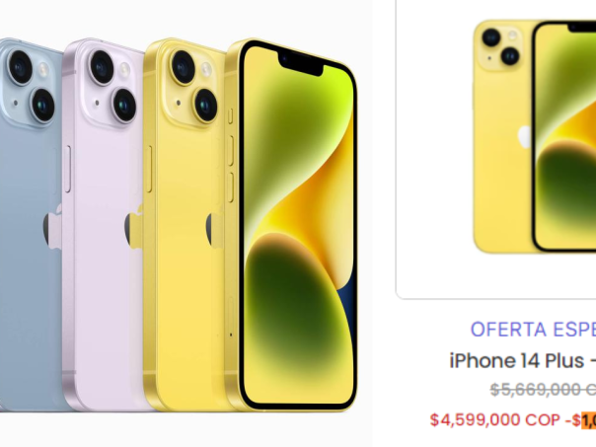Click side volume button on front-facing yellow iPhone
The width and height of the screenshot is (596, 447).
click(230, 151)
